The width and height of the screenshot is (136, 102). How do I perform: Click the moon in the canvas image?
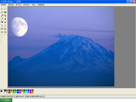19,27
